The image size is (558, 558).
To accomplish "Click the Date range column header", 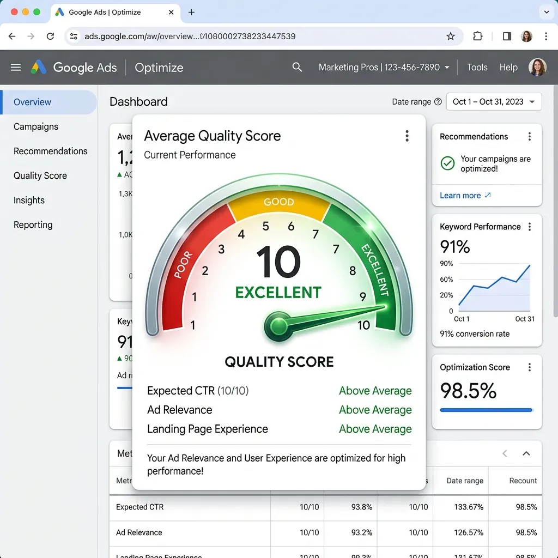I will pyautogui.click(x=465, y=481).
